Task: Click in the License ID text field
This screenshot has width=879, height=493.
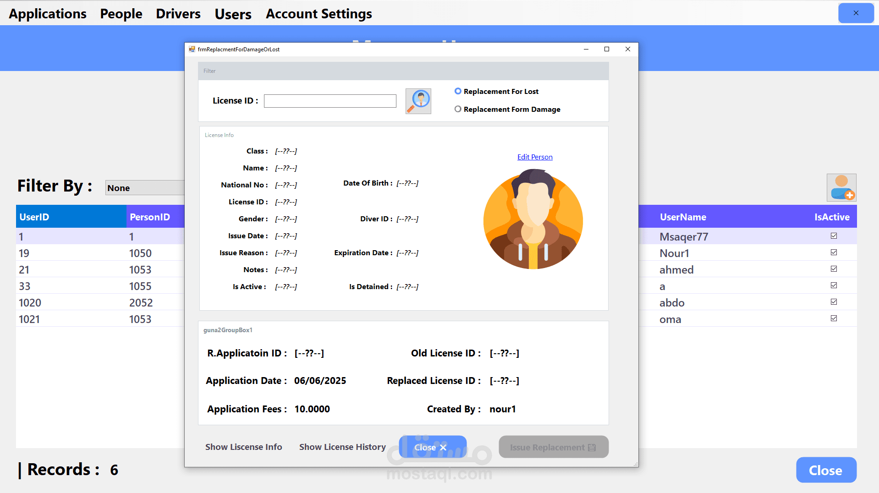Action: pyautogui.click(x=330, y=101)
